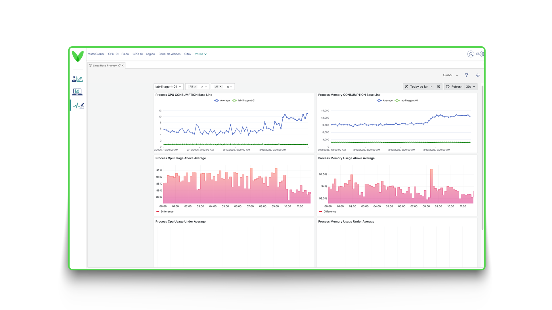Open the CPD-01 - Logico menu item
The image size is (552, 310).
point(144,54)
